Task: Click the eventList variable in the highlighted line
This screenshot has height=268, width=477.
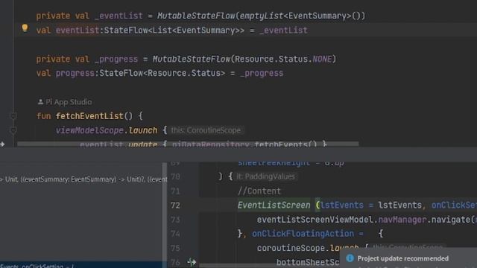Action: (78, 31)
